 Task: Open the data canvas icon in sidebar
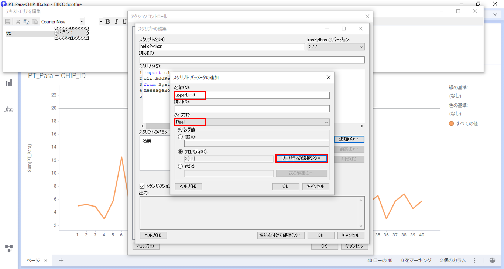pos(9,248)
